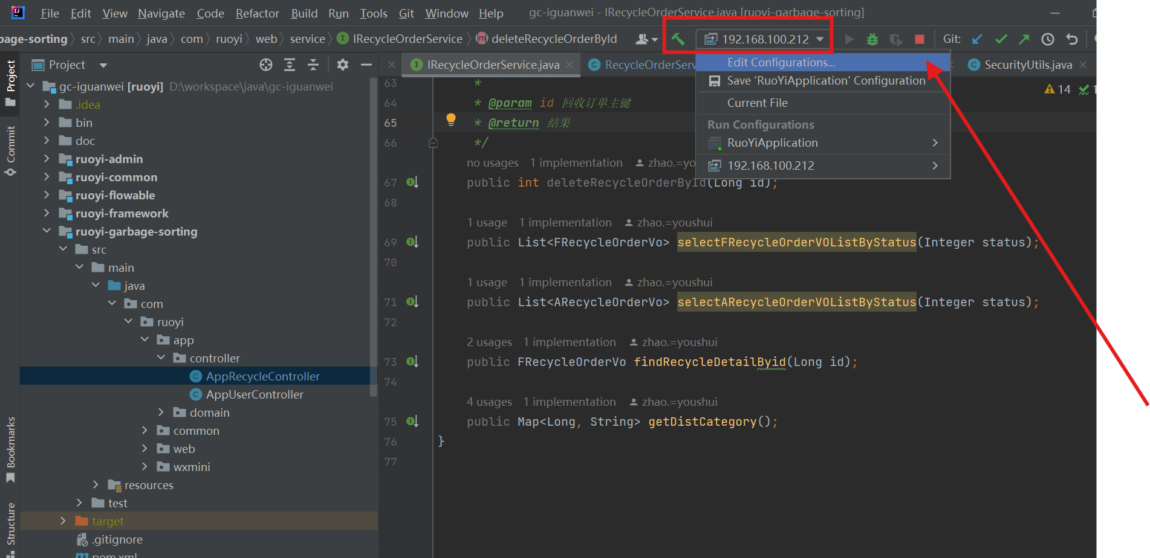This screenshot has height=558, width=1150.
Task: Open 192.168.100.212 submenu in list
Action: (824, 165)
